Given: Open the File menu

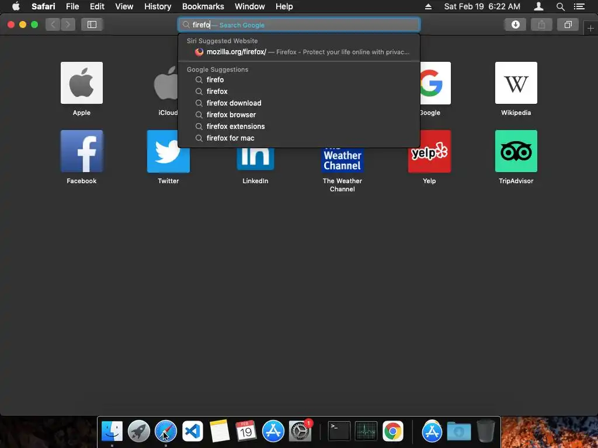Looking at the screenshot, I should 72,6.
